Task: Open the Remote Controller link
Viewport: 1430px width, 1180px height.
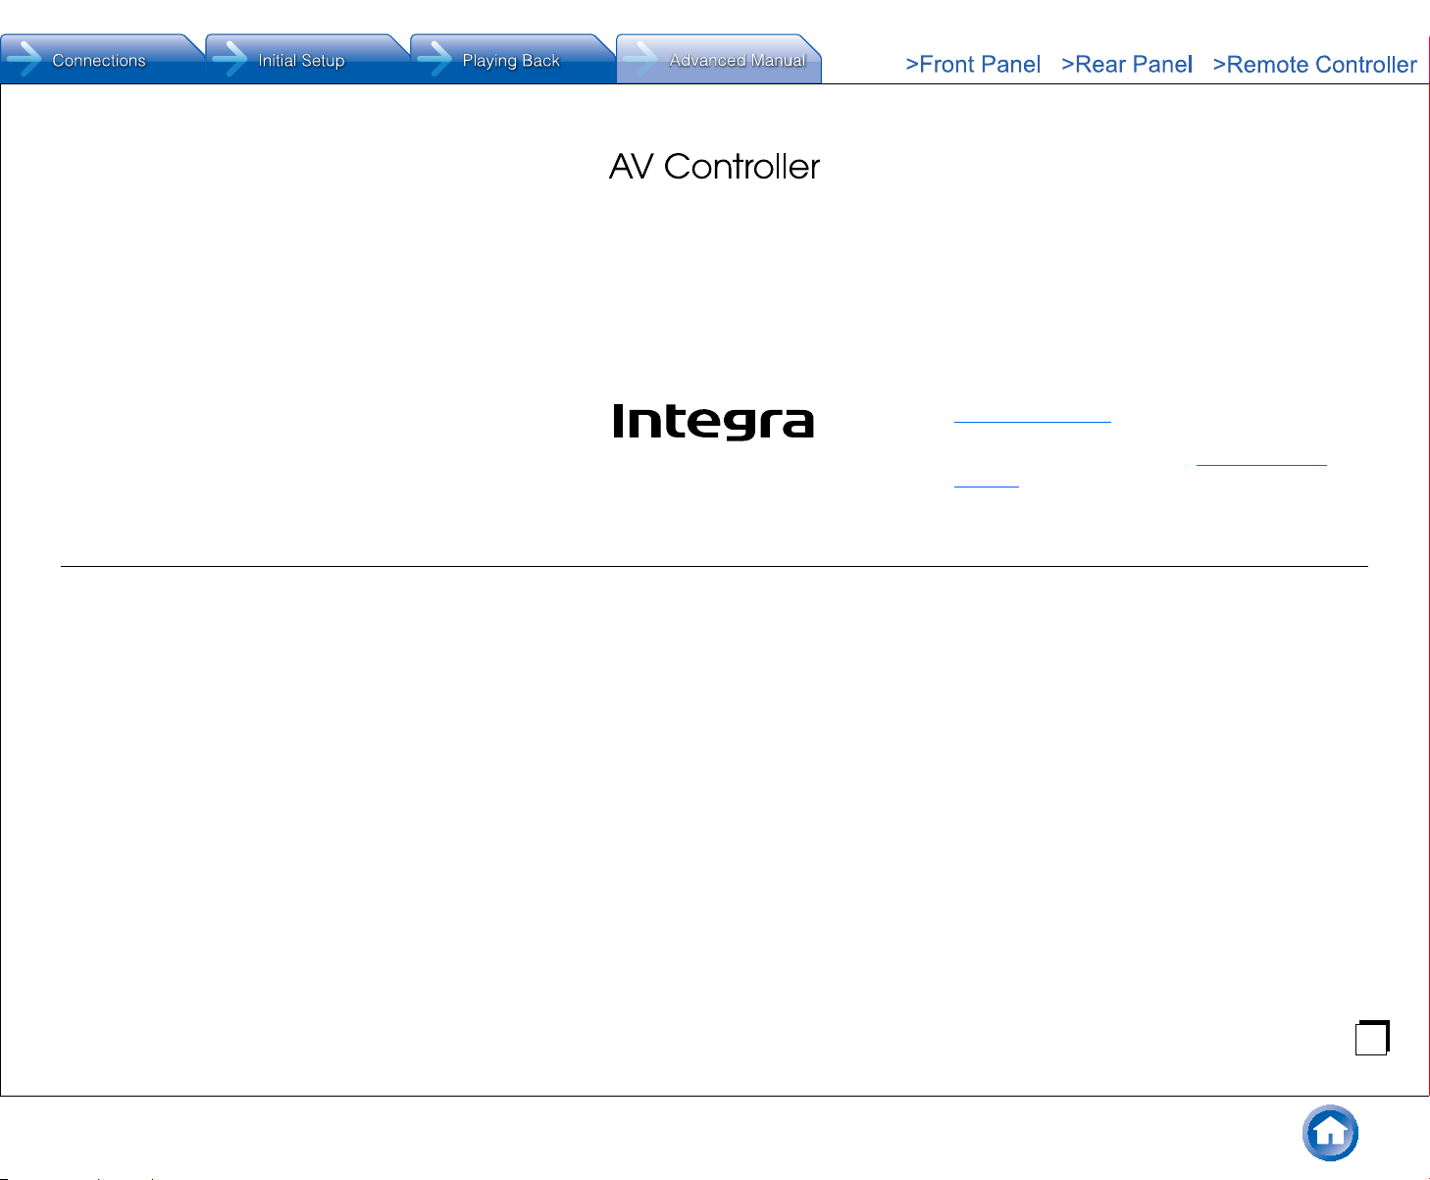Action: click(x=1314, y=65)
